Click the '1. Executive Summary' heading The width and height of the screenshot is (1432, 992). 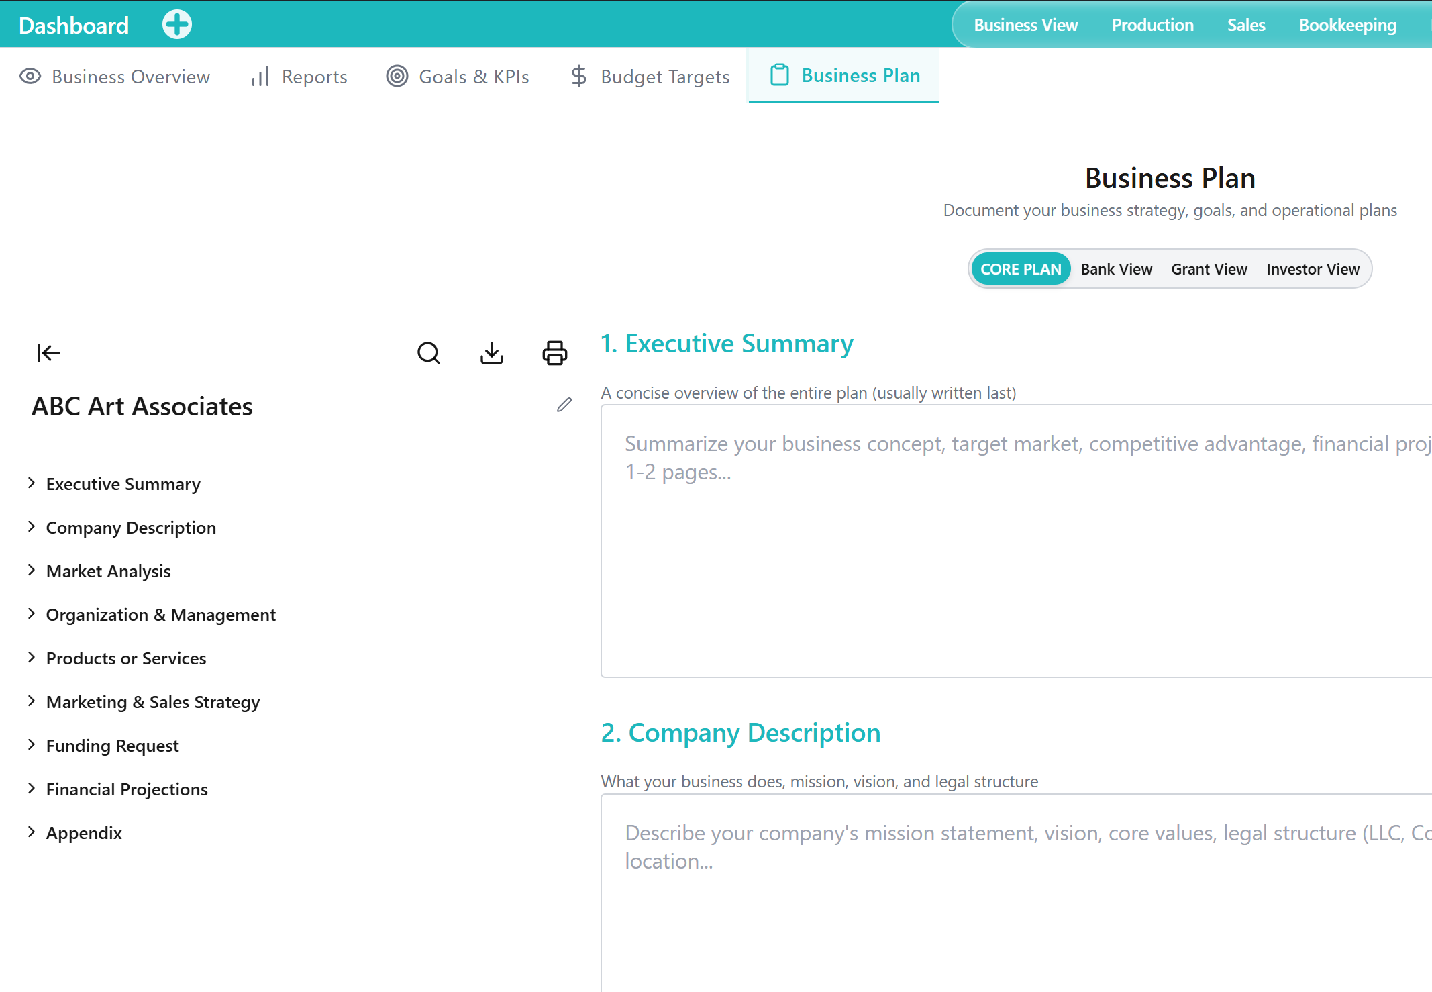coord(727,344)
